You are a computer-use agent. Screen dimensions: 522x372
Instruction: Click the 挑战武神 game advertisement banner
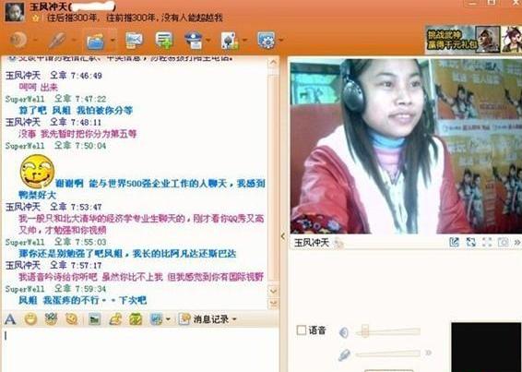473,40
